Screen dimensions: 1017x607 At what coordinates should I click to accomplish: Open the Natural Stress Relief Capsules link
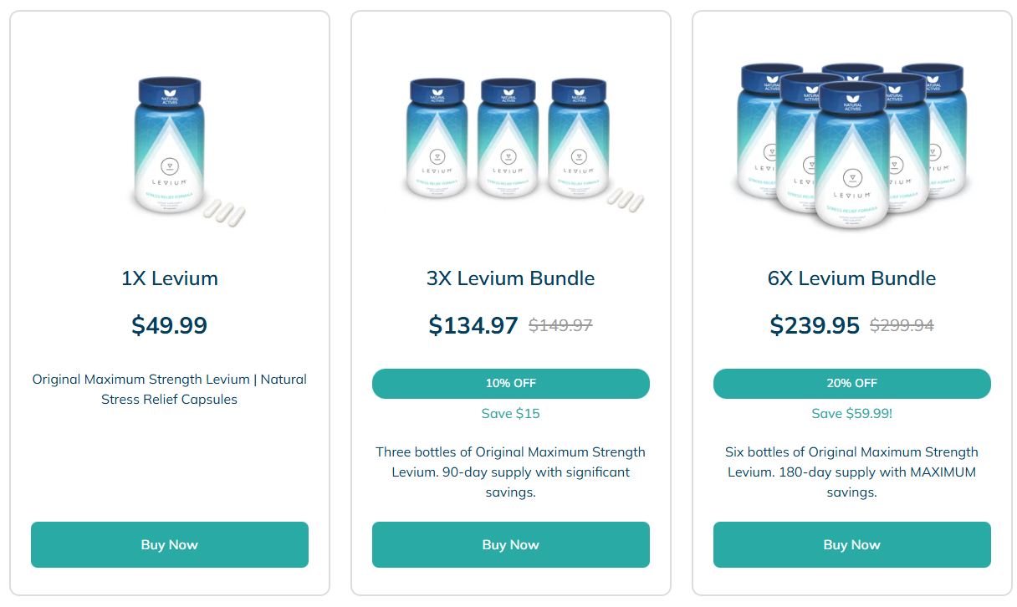(x=170, y=398)
